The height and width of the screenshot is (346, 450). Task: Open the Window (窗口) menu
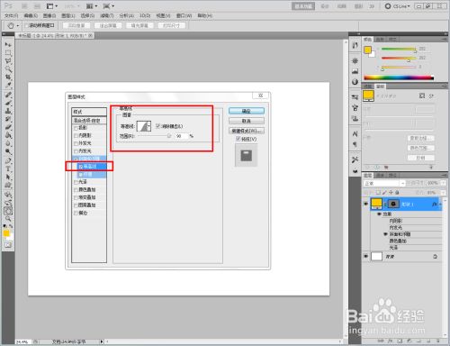point(184,15)
